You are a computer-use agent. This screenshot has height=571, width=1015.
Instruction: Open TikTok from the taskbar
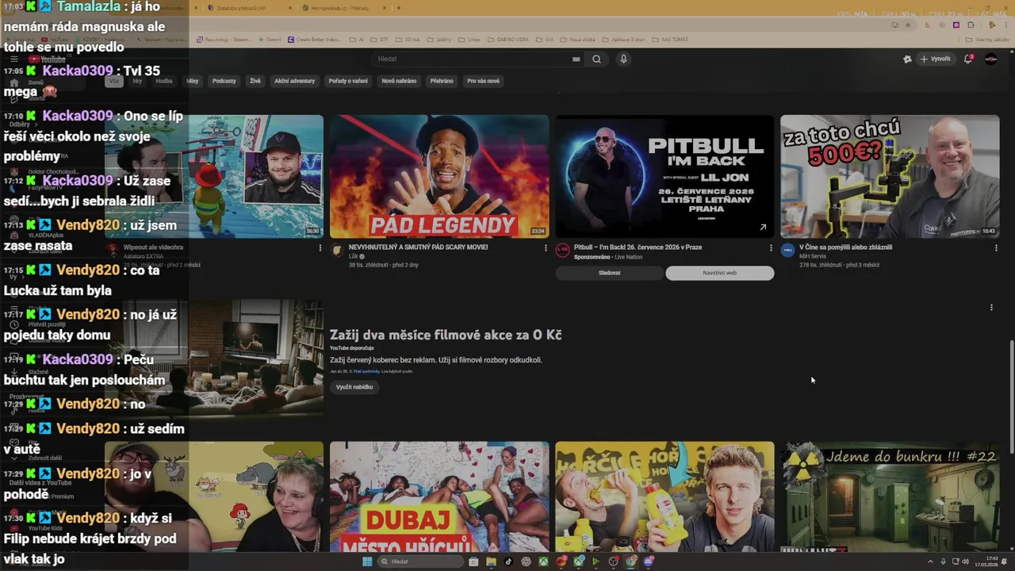point(508,561)
